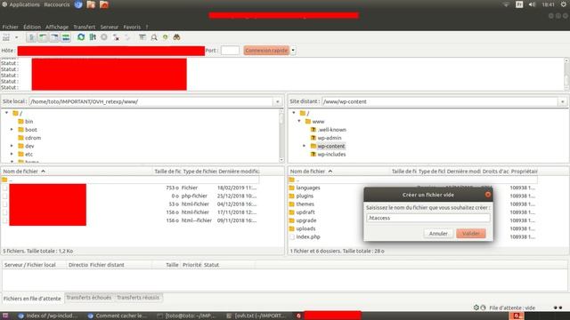The height and width of the screenshot is (320, 570).
Task: Switch to Transferts échoués tab
Action: (x=89, y=298)
